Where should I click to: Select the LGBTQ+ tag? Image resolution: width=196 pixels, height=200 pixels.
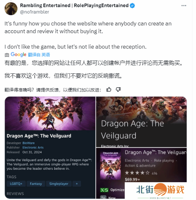coord(16,184)
